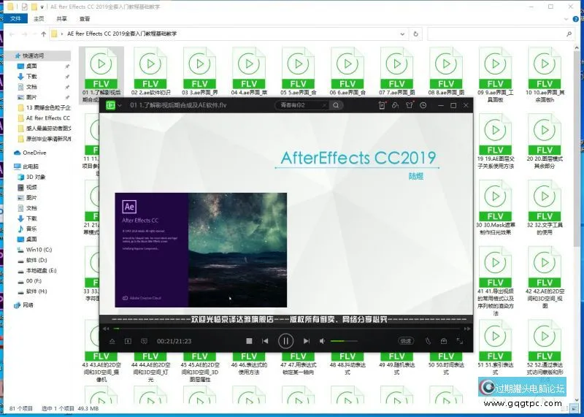Click the Explorer up-directory arrow
Viewport: 584px width, 417px height.
tap(42, 34)
